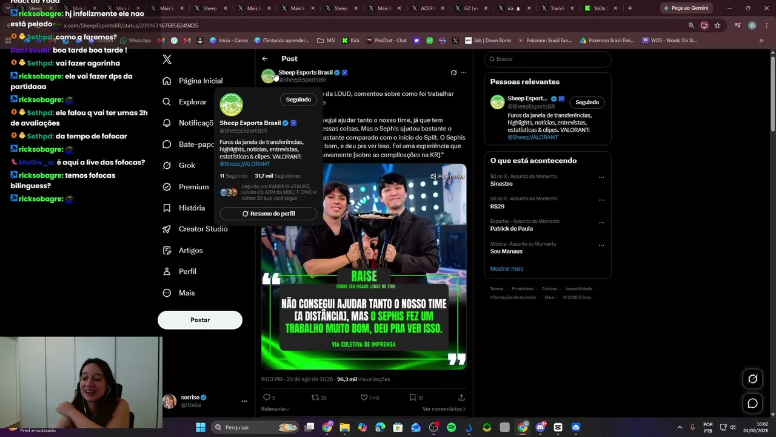776x437 pixels.
Task: Like the post with 1 mil likes
Action: pyautogui.click(x=370, y=398)
